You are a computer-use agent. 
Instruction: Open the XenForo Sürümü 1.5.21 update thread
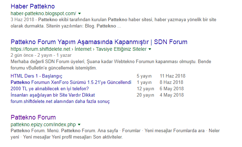[71, 82]
